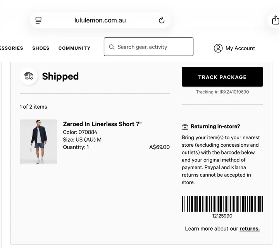Click the Returning in-store shop icon

pyautogui.click(x=185, y=127)
